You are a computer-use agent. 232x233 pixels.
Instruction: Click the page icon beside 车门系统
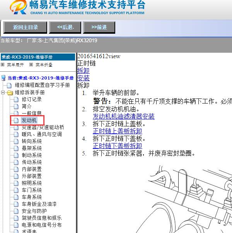(16, 190)
